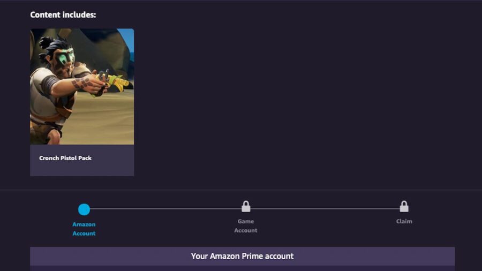Click the word Account under Game

(246, 230)
